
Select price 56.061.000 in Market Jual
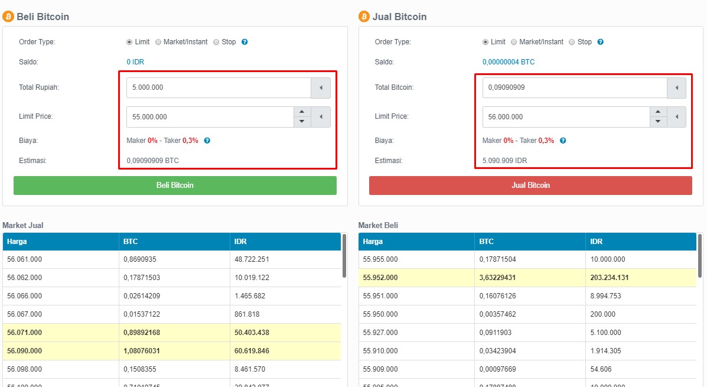coord(24,259)
